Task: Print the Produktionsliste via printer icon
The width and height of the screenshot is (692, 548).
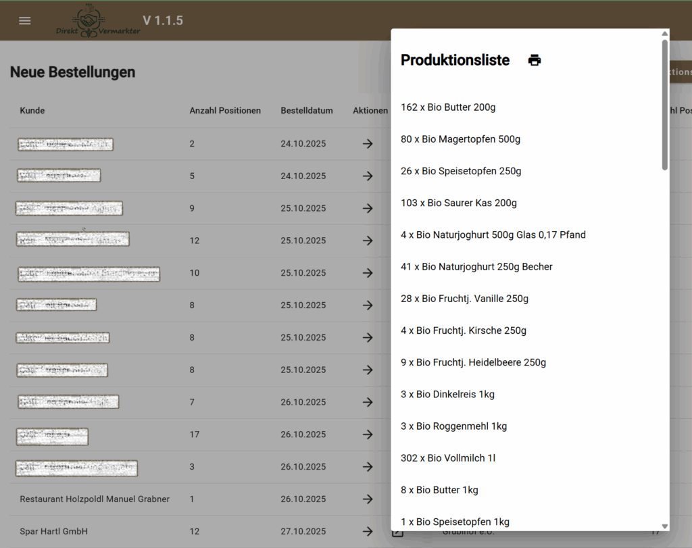Action: (535, 60)
